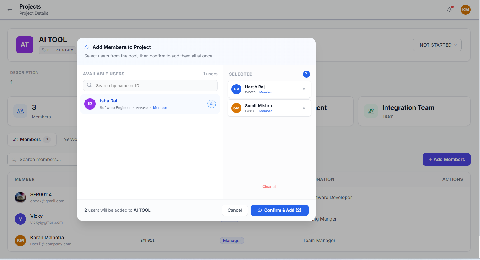480x260 pixels.
Task: Confirm and add the 2 selected users
Action: point(280,210)
